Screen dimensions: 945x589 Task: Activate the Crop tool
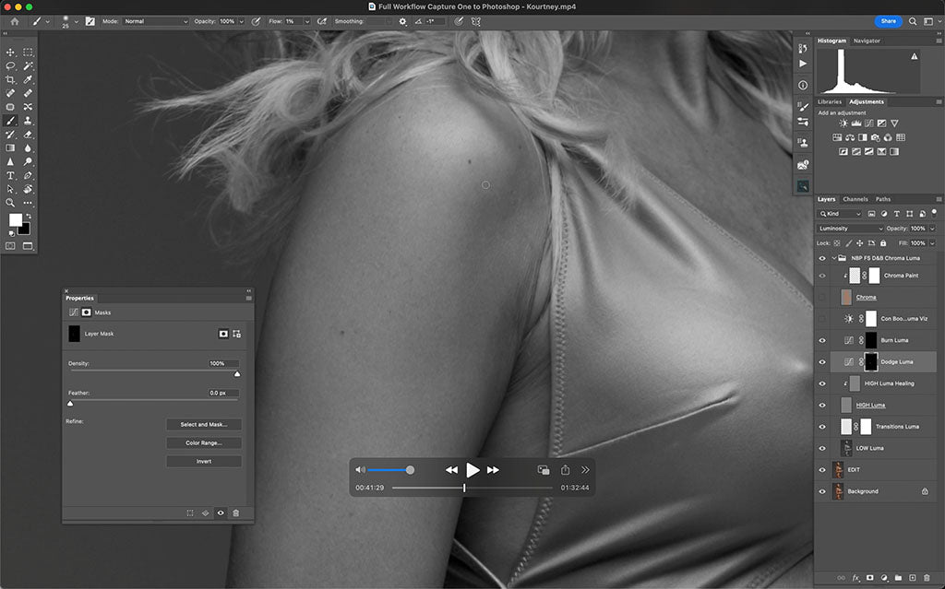11,79
